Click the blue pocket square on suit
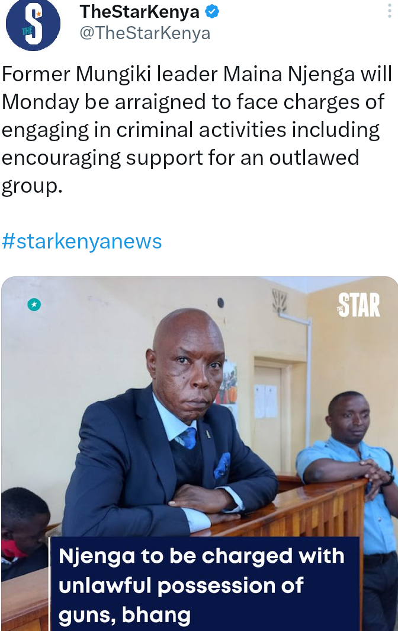 tap(222, 465)
